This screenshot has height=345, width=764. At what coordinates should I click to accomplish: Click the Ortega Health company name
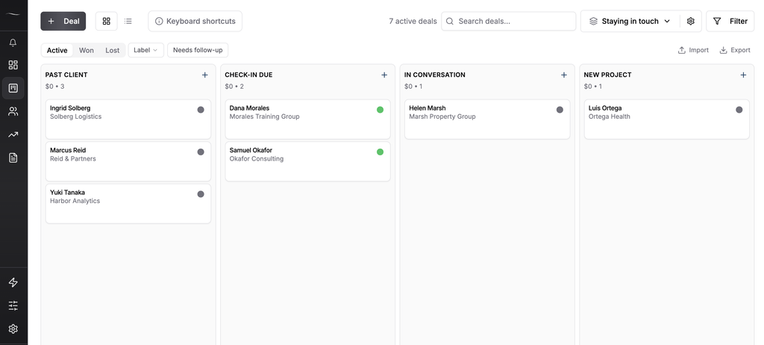pos(609,116)
